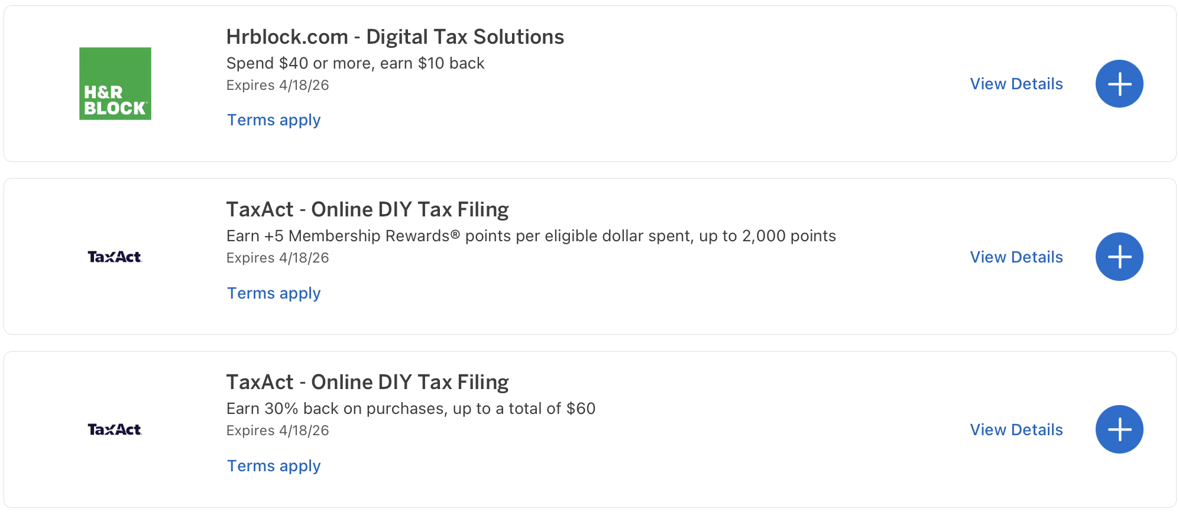Click the Earn +5 Membership Rewards points description
Image resolution: width=1179 pixels, height=518 pixels.
(x=530, y=235)
